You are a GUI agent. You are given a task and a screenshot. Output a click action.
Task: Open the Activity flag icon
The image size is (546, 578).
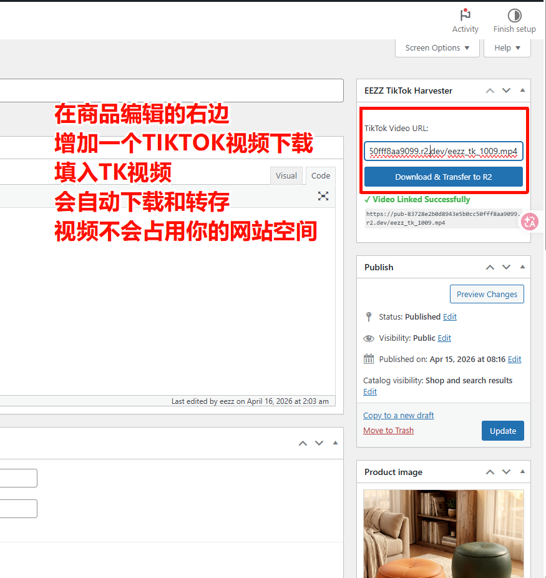click(465, 16)
